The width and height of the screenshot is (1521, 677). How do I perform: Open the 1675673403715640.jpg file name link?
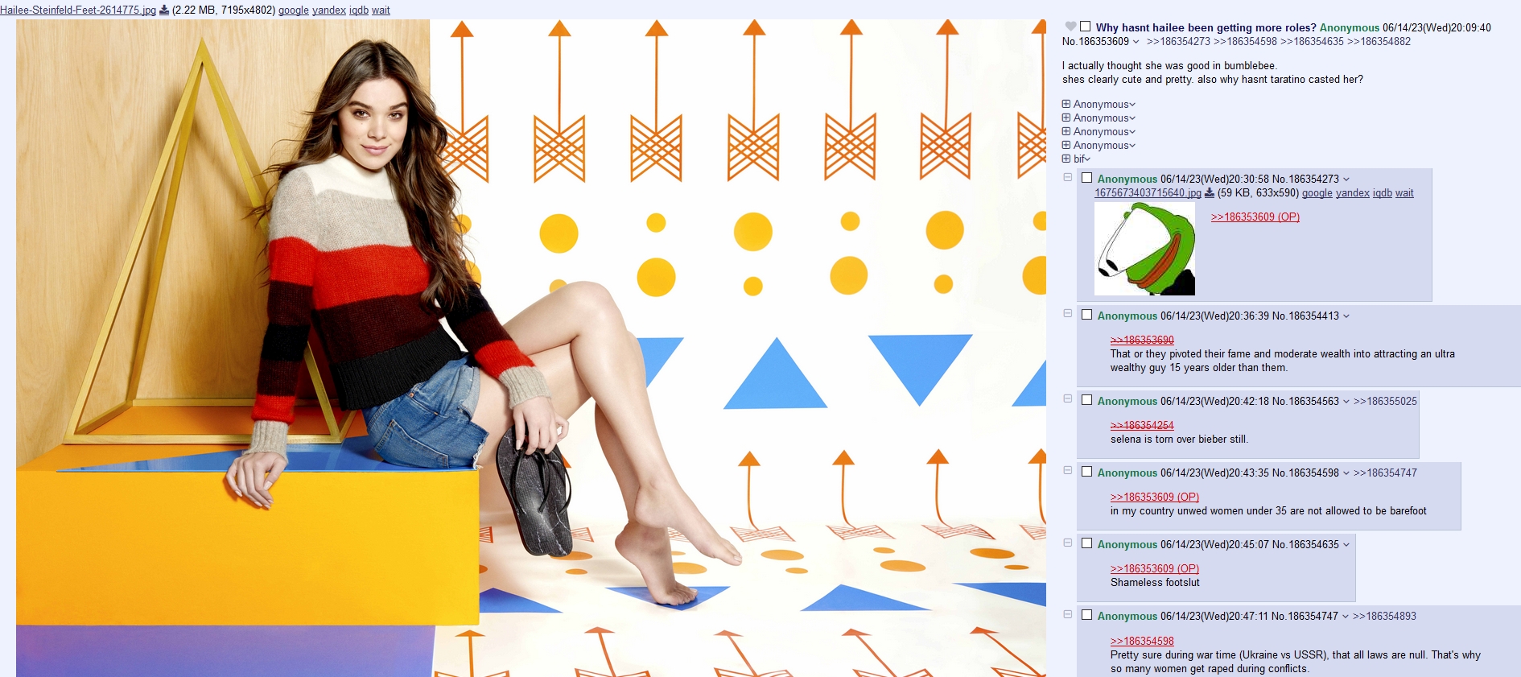(1148, 193)
